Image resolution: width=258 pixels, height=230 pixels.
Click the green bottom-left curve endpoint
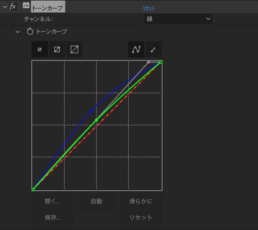(x=33, y=189)
